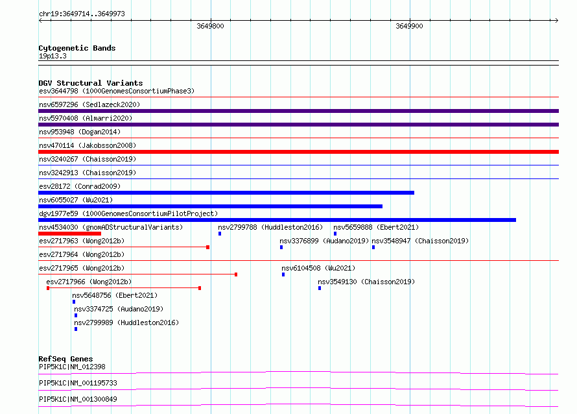Click the chr19:3649714..3649973 coordinate label
Viewport: 577px width, 414px height.
82,14
